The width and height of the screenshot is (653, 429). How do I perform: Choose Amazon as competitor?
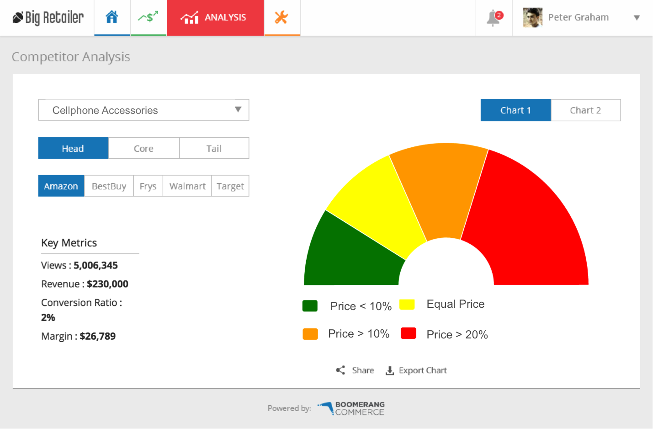coord(61,186)
